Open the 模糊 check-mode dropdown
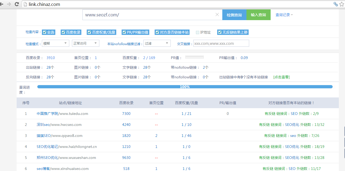This screenshot has width=345, height=171. (55, 43)
